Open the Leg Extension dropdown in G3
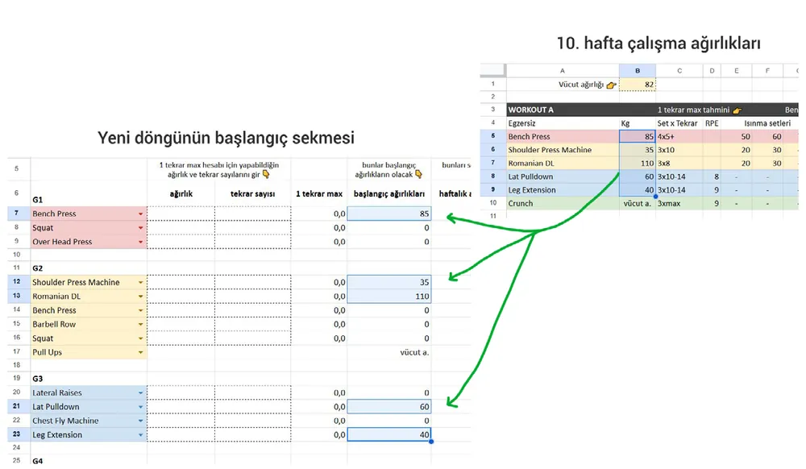Viewport: 806px width, 469px height. point(140,435)
